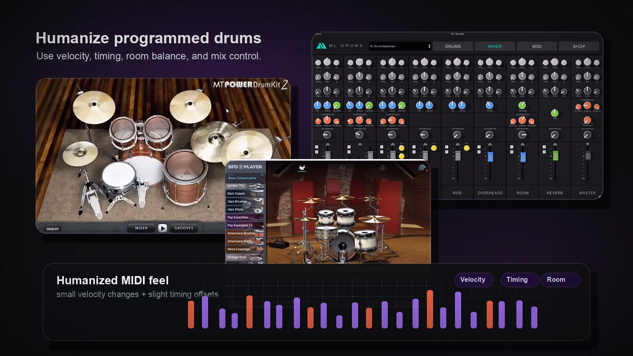Turn the BFD Player master volume knob

(x=422, y=168)
